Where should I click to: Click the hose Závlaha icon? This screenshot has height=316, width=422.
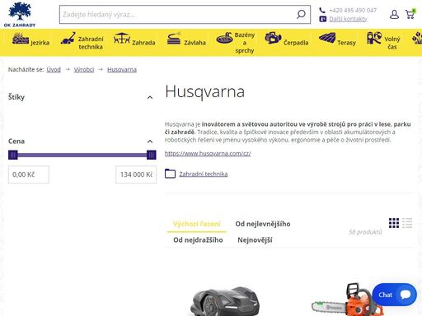(x=174, y=38)
